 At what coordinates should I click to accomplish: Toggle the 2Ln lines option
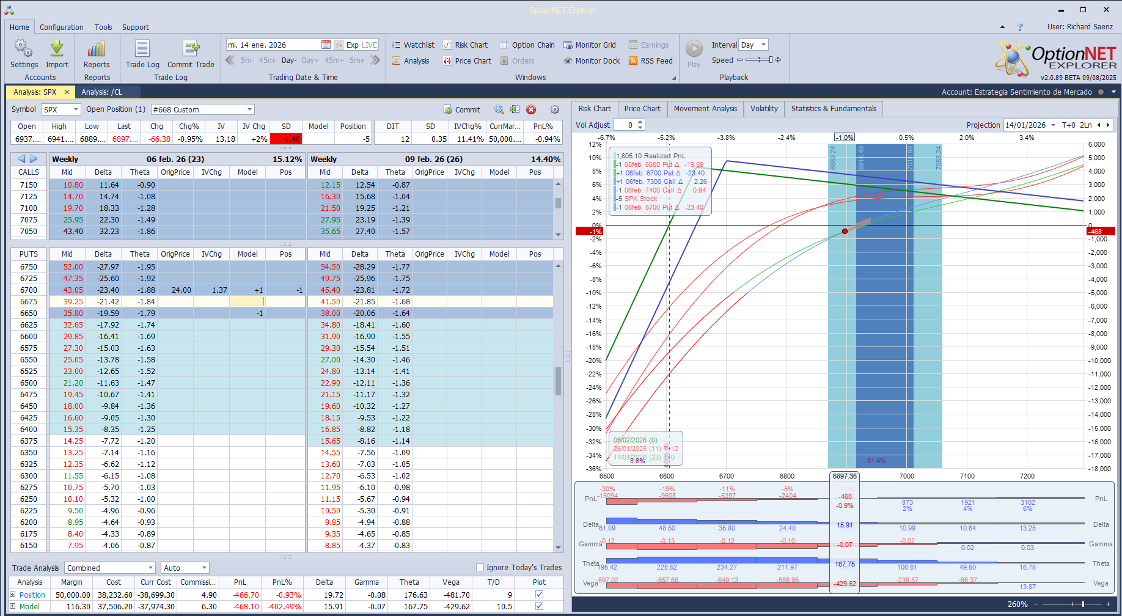point(1085,125)
